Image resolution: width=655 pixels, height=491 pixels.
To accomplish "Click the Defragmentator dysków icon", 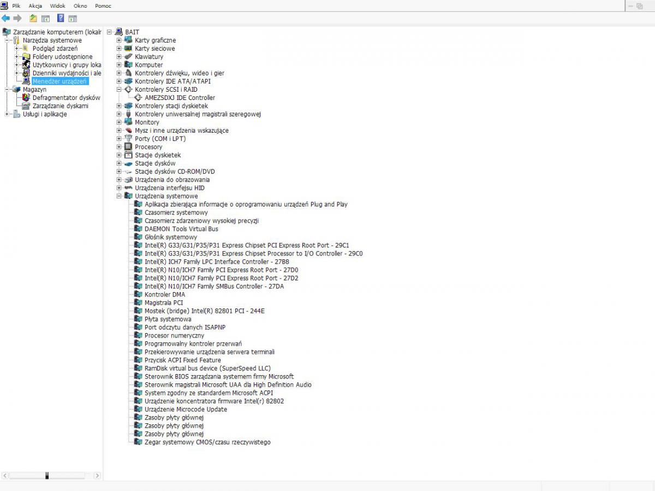I will 26,97.
